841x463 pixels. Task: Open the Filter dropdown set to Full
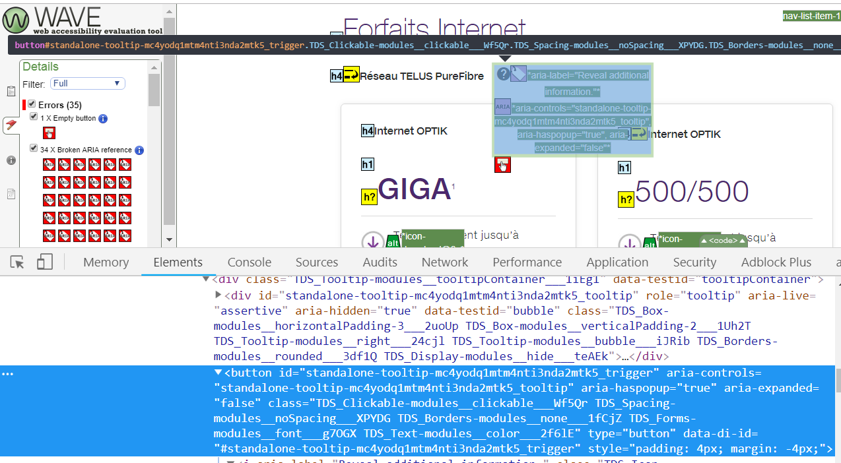pos(88,84)
